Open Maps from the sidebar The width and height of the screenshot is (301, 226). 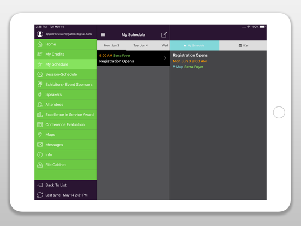pos(65,134)
